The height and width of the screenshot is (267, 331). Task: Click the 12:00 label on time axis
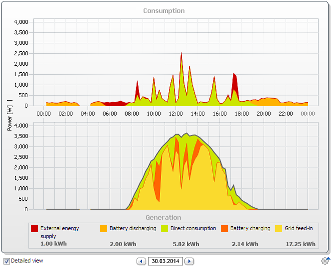click(176, 114)
